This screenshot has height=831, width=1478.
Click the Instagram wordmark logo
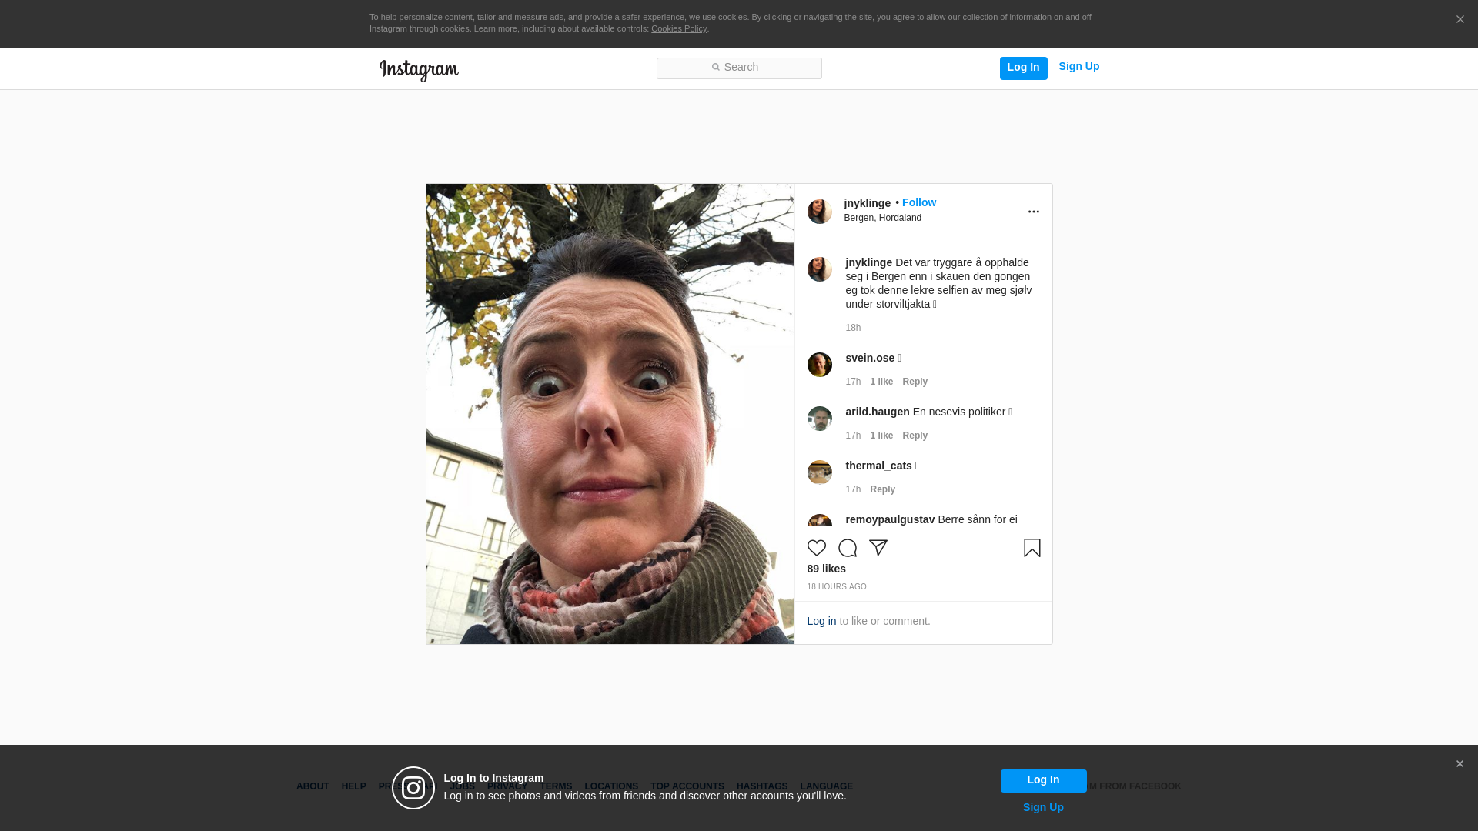[x=419, y=70]
